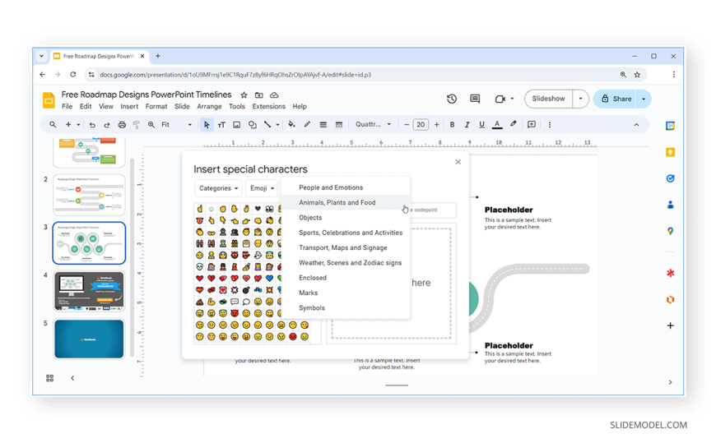Screen dimensions: 716x443
Task: Toggle Bold formatting
Action: tap(452, 125)
